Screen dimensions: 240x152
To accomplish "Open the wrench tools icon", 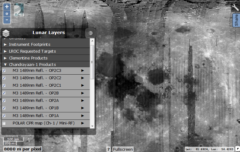I will click(235, 7).
